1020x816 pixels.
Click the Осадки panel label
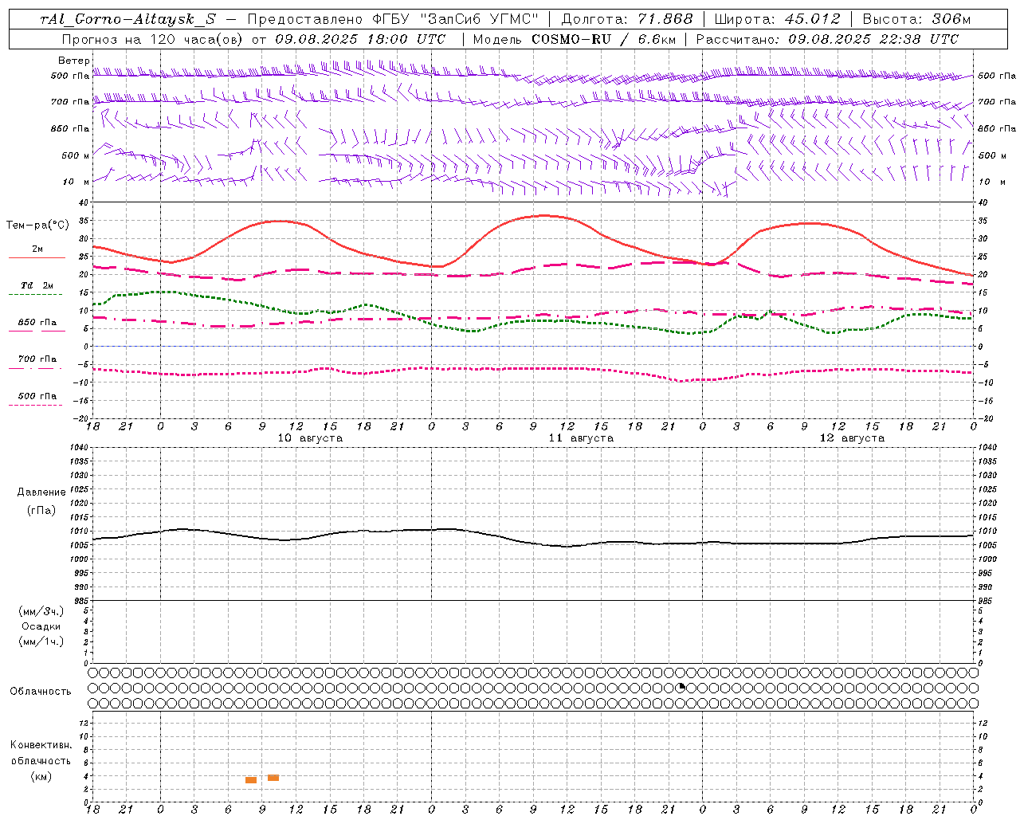point(41,626)
